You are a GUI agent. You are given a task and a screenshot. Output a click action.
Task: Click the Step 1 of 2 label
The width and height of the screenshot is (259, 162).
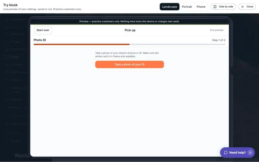pyautogui.click(x=219, y=40)
